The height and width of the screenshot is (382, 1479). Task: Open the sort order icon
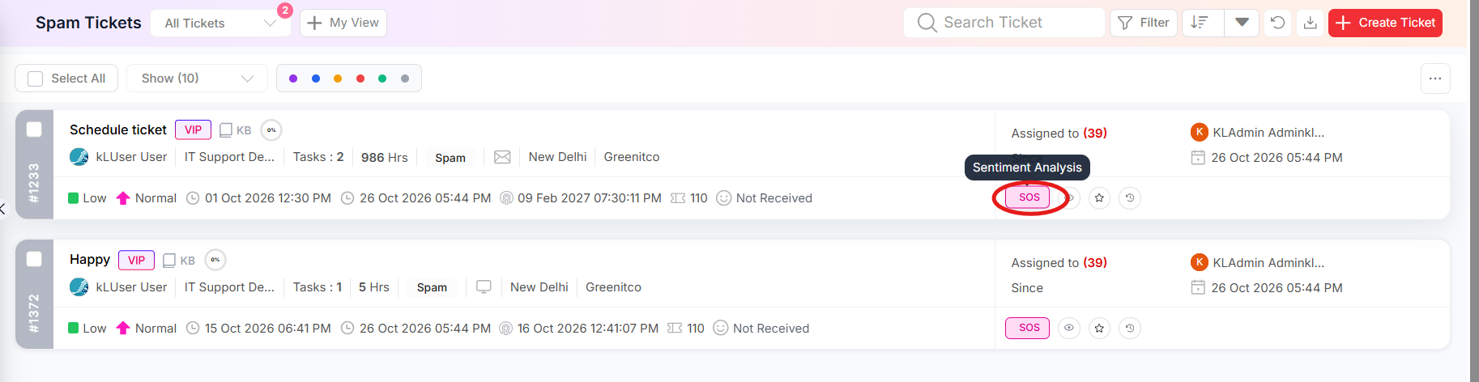(1200, 23)
